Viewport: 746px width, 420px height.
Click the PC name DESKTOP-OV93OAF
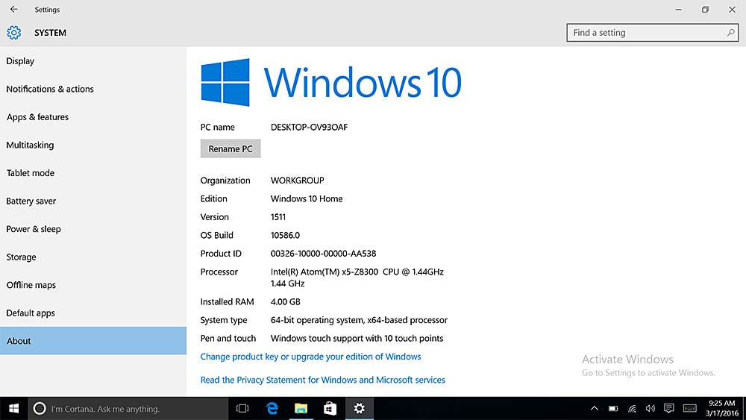coord(310,127)
